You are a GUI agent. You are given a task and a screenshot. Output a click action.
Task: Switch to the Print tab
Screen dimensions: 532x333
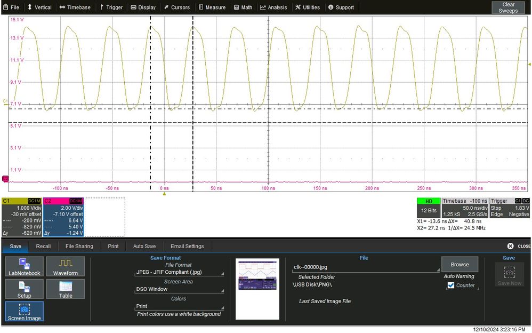(114, 247)
